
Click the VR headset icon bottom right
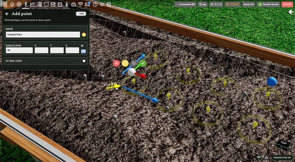click(x=259, y=157)
